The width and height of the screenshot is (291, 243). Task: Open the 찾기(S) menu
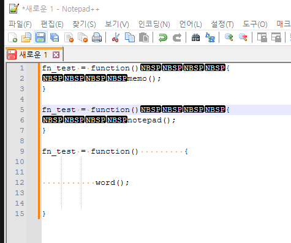84,24
